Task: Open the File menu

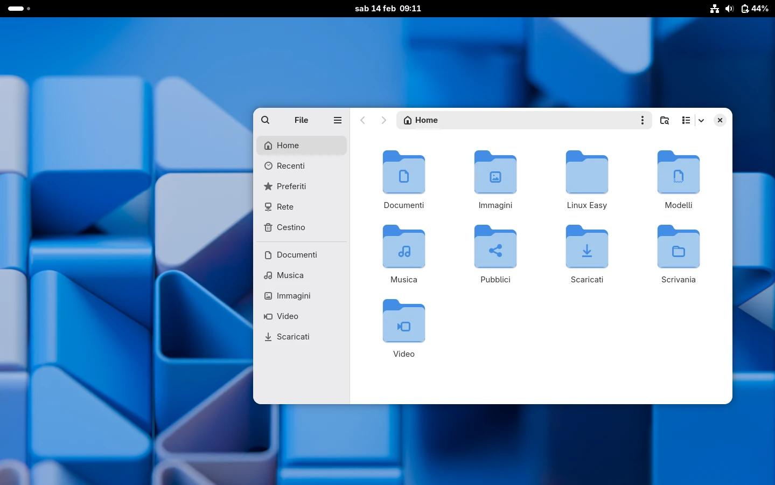Action: coord(301,120)
